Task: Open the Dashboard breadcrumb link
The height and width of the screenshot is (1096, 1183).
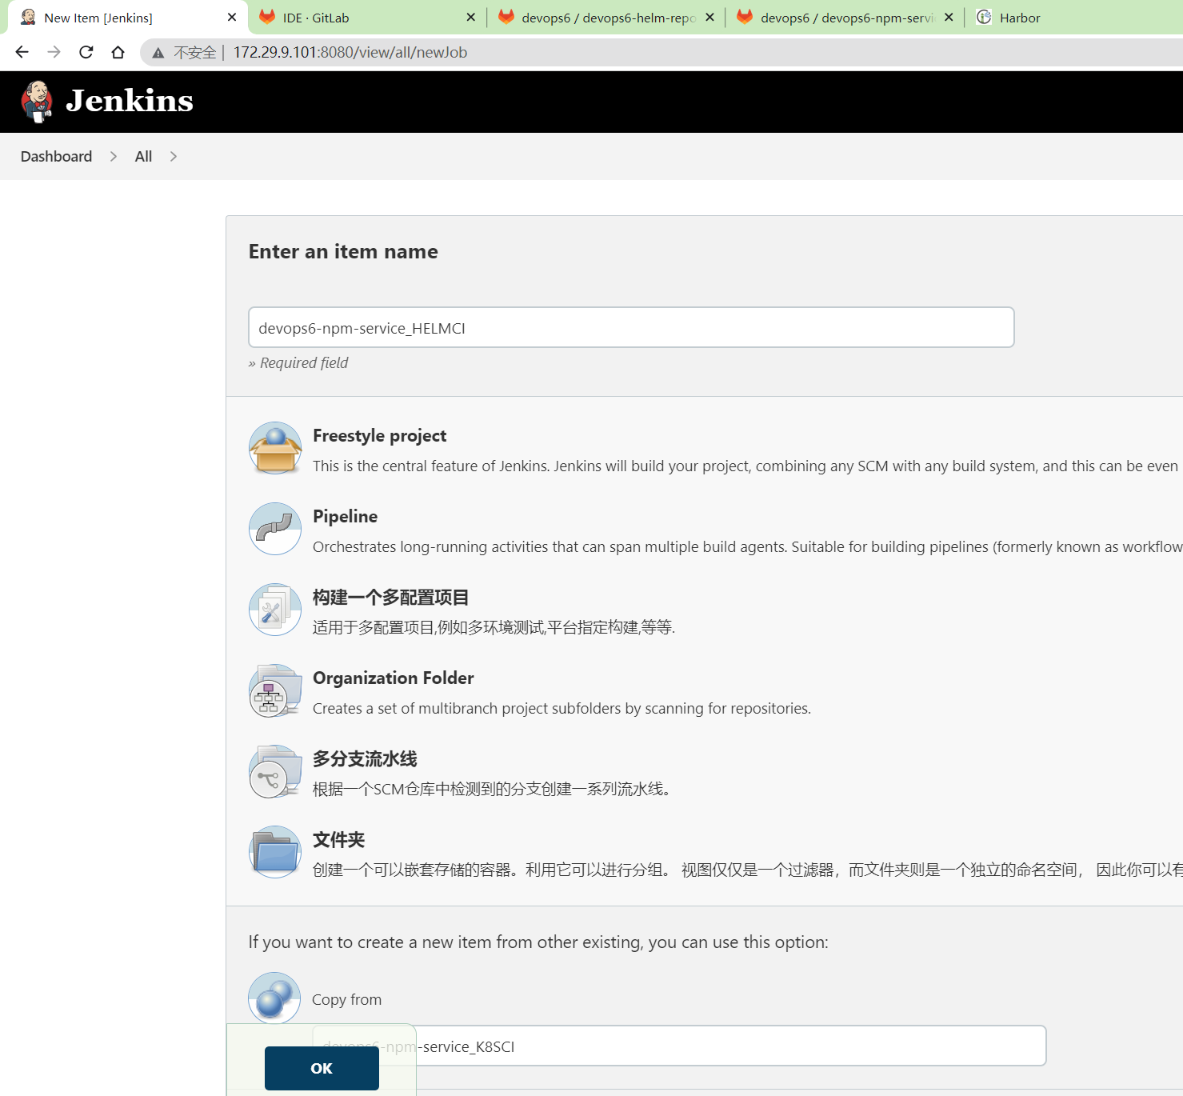Action: coord(56,156)
